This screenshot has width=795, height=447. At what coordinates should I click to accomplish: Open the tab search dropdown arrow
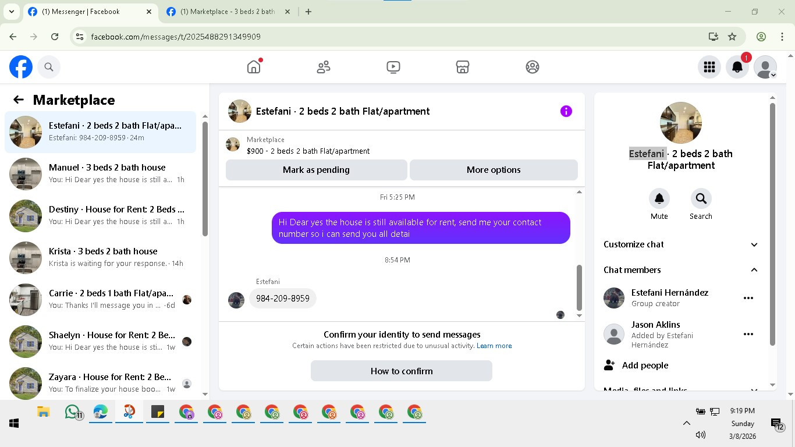pos(11,12)
